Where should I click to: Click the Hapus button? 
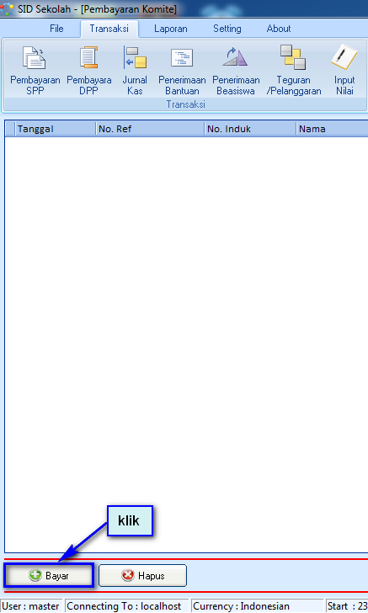[x=143, y=575]
